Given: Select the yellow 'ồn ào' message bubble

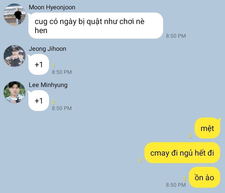Looking at the screenshot, I should (x=204, y=177).
